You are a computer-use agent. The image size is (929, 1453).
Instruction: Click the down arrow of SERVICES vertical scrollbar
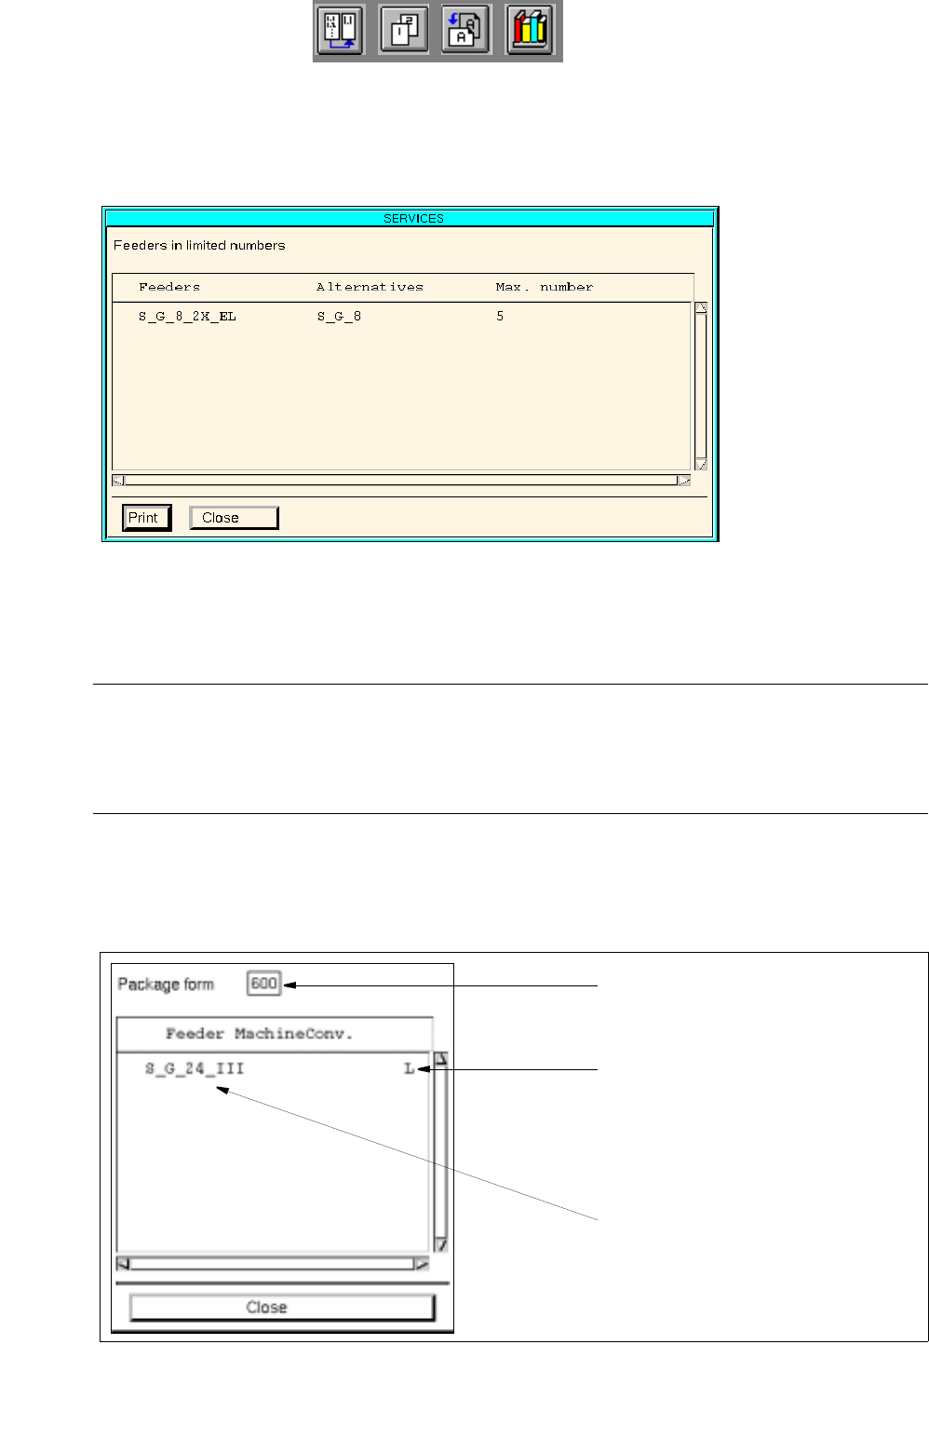tap(701, 464)
